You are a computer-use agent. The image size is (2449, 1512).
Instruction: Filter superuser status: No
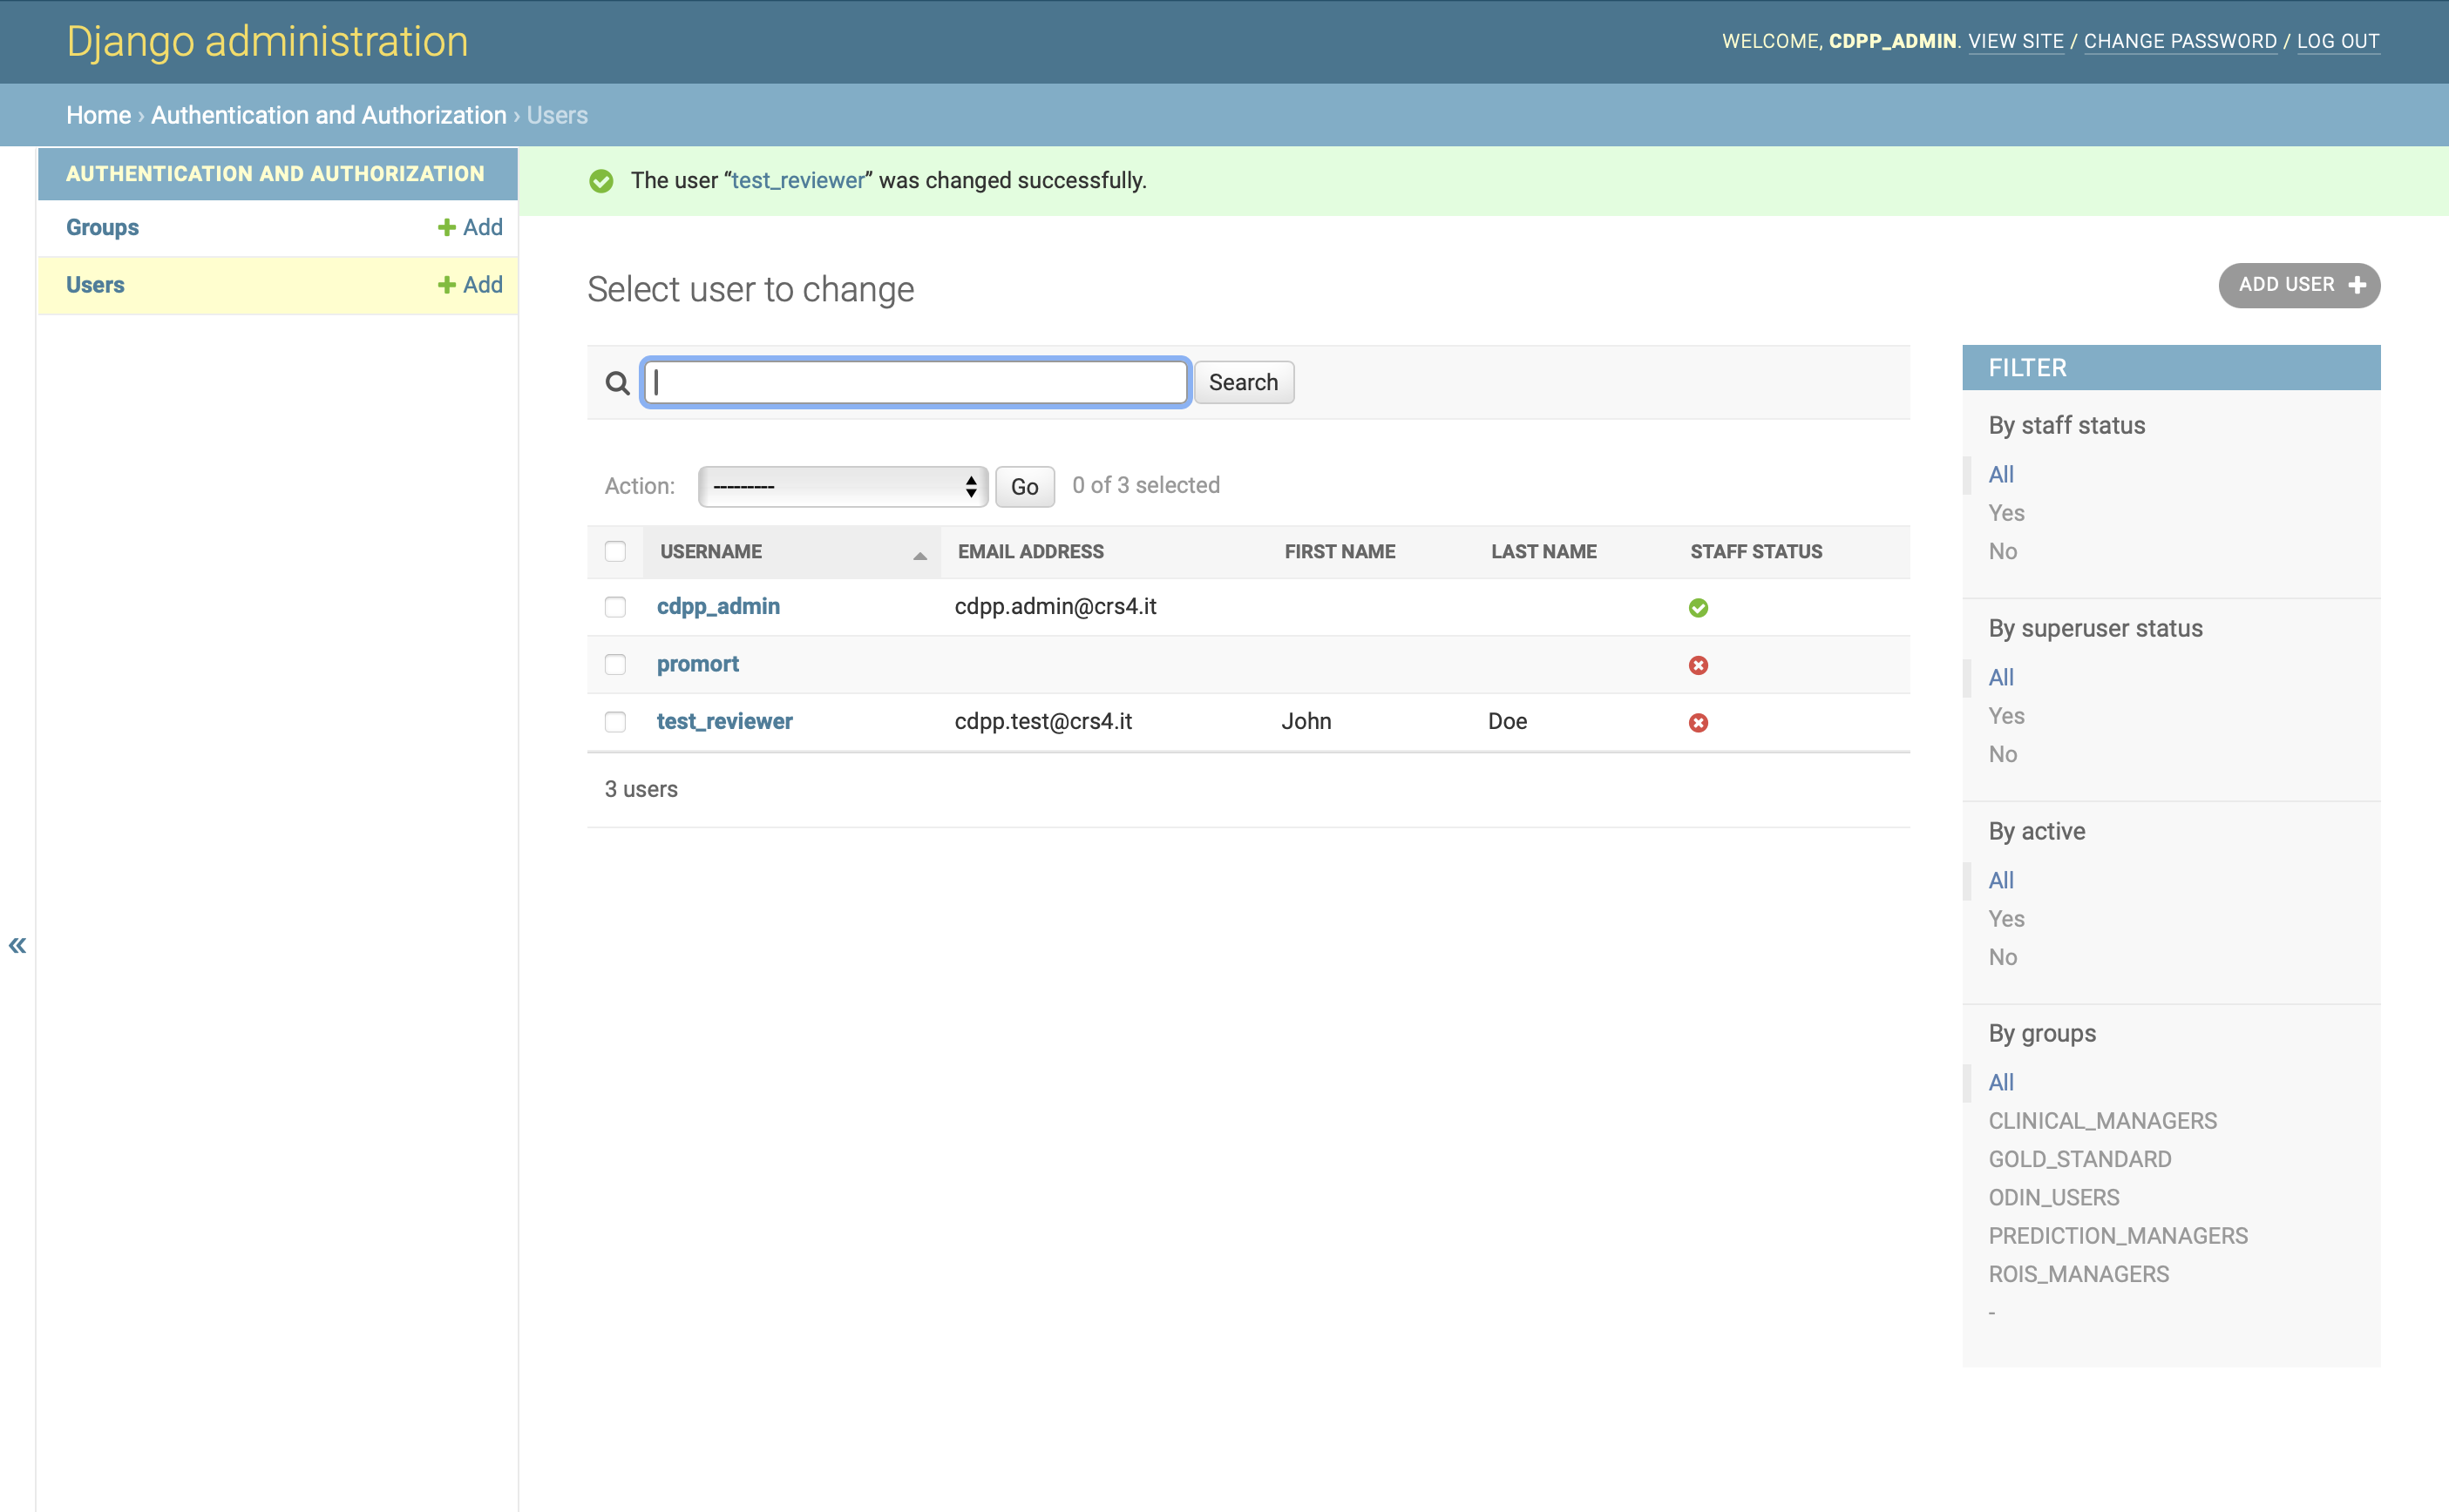2002,755
